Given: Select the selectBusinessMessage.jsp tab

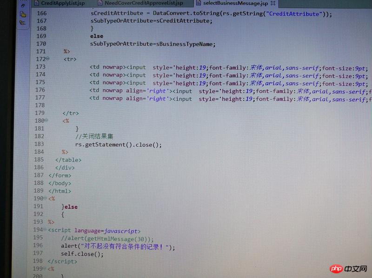Looking at the screenshot, I should point(236,3).
